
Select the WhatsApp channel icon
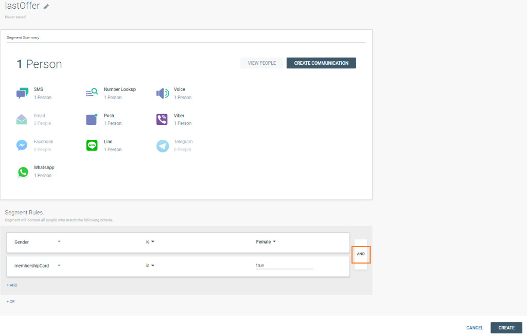pyautogui.click(x=22, y=172)
